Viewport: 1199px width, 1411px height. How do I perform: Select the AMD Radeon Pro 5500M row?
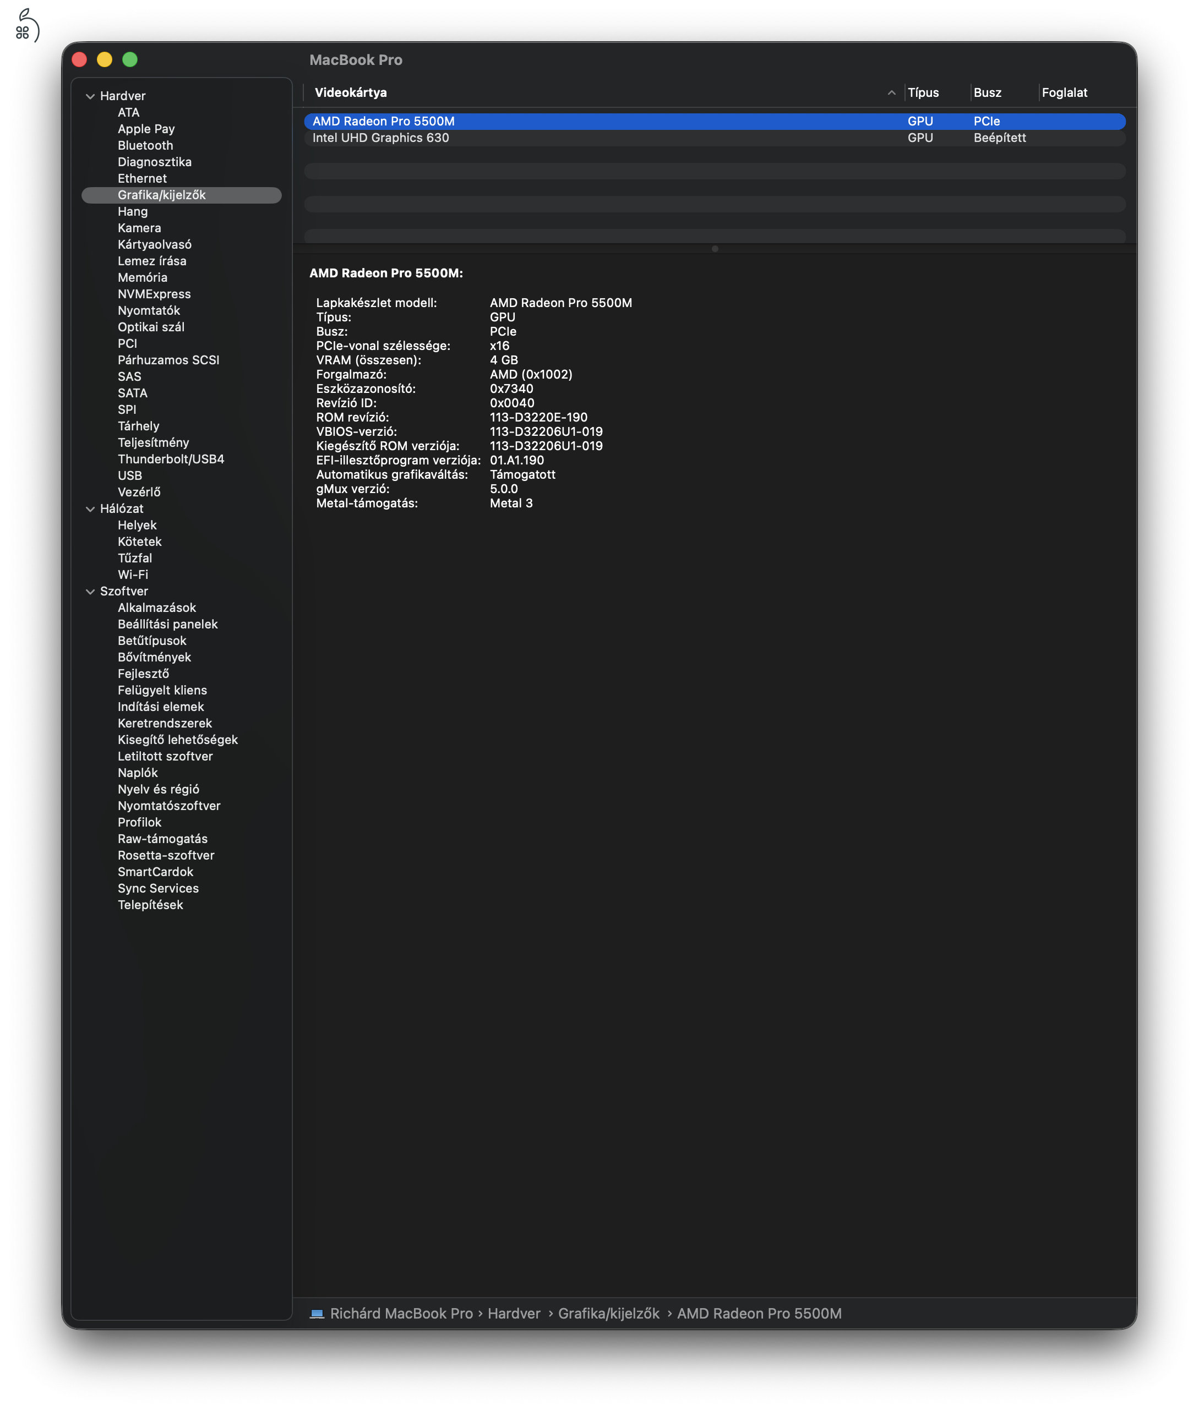715,122
